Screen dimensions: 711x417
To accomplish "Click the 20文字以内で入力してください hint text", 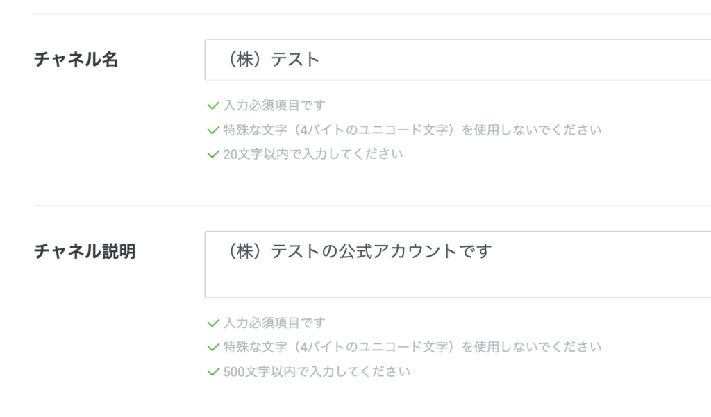I will click(x=312, y=154).
